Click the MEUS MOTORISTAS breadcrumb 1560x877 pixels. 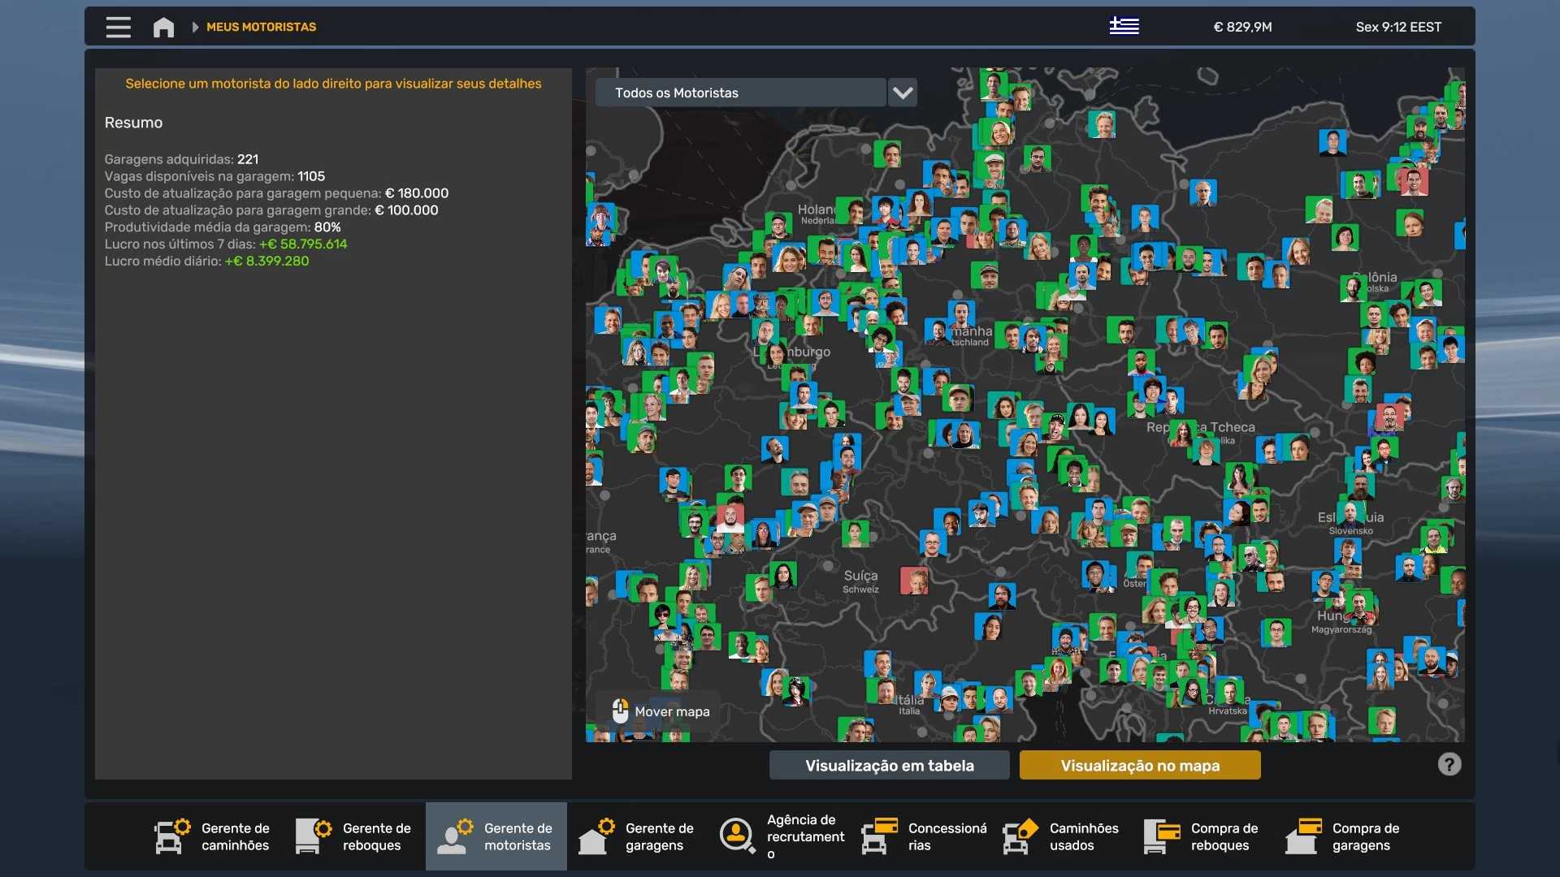pos(261,27)
